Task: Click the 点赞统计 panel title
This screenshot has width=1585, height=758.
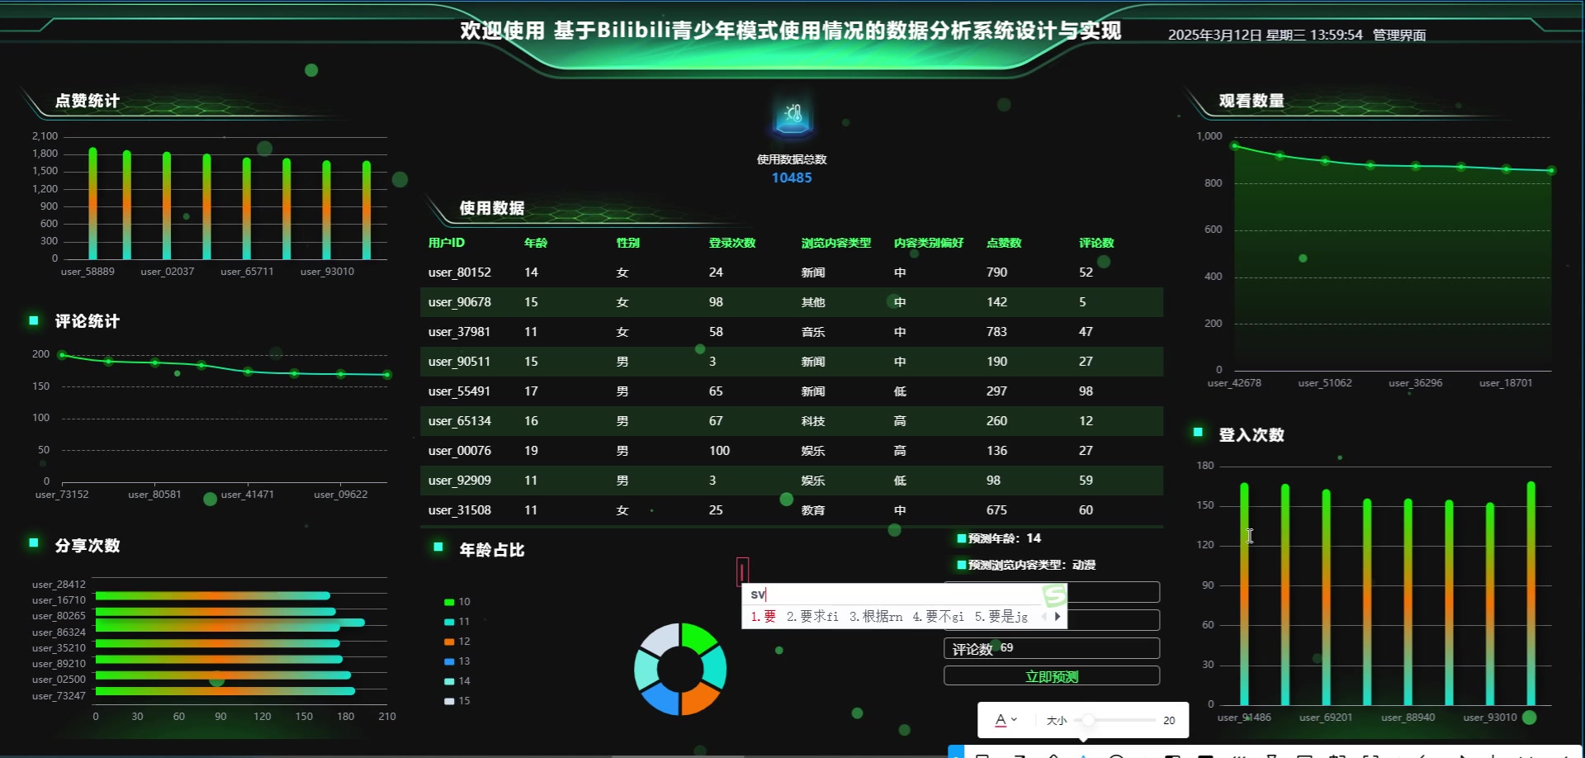Action: tap(88, 101)
